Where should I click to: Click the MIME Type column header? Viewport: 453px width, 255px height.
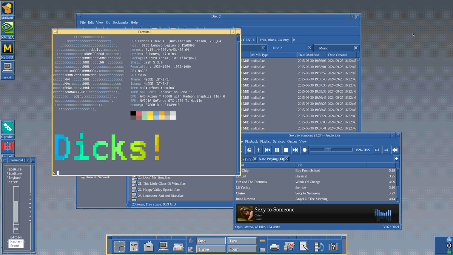(273, 55)
